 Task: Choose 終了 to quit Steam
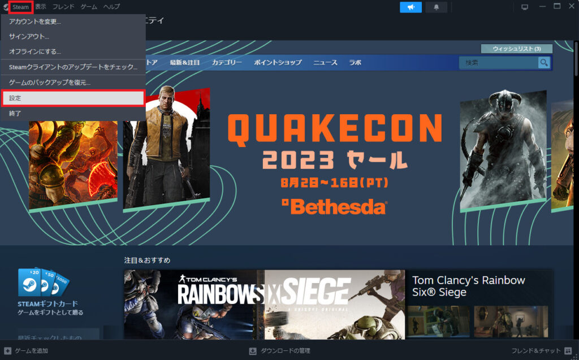tap(73, 114)
